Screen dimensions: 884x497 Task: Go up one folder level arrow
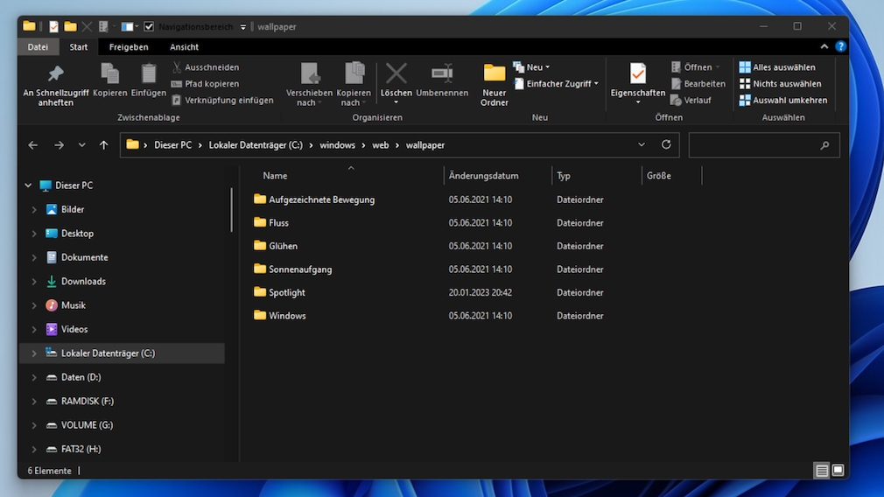pyautogui.click(x=104, y=145)
